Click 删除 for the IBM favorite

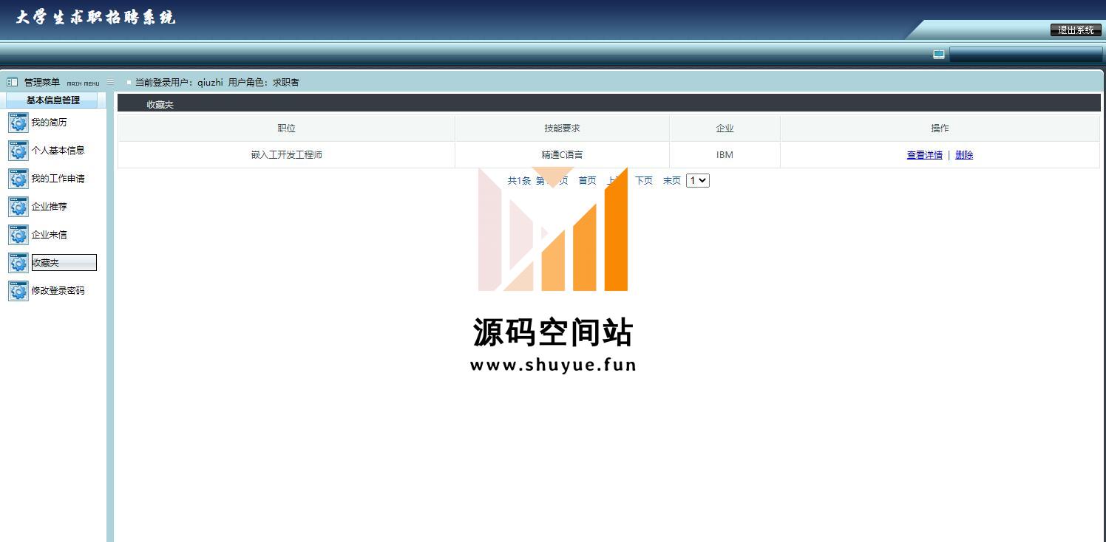(x=964, y=155)
